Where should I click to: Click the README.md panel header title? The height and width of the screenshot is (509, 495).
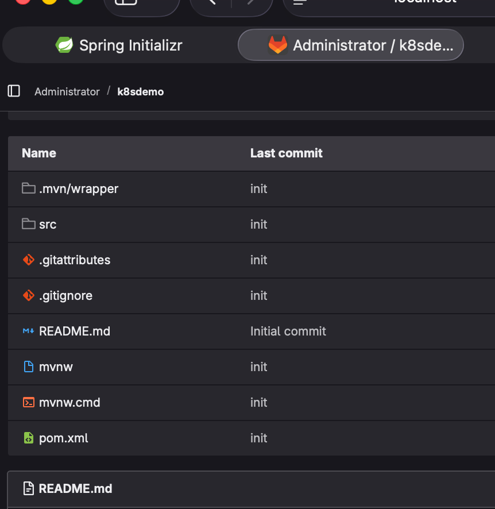(x=75, y=488)
